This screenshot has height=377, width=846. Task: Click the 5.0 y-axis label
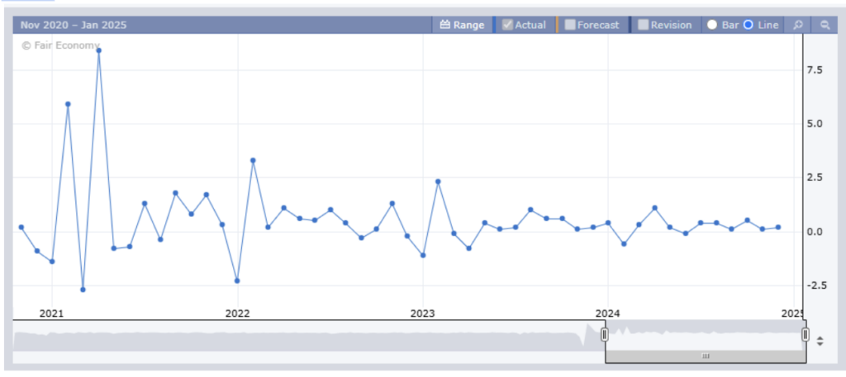[x=815, y=124]
